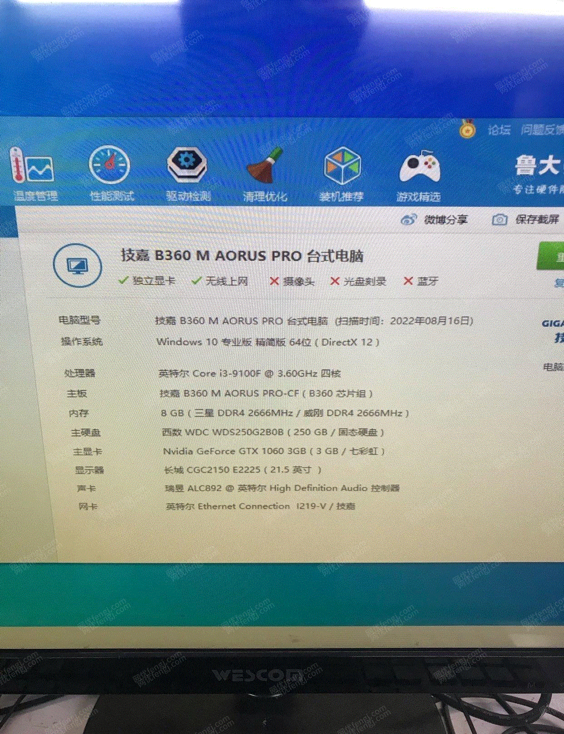Select the Core i3-9100F processor value
The image size is (564, 734).
250,374
